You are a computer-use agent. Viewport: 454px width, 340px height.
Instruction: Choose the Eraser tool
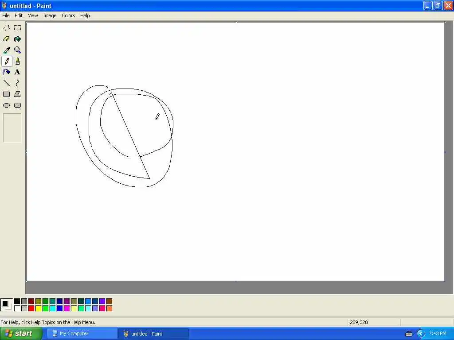click(6, 39)
